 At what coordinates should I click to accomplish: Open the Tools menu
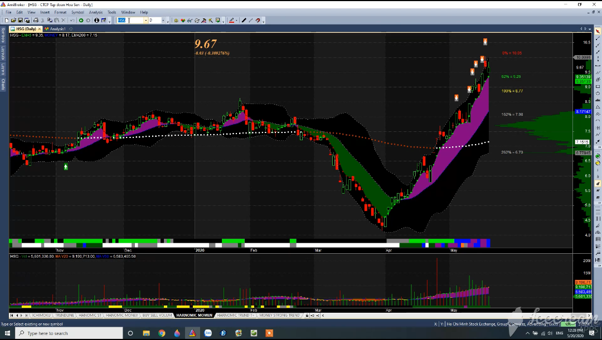111,12
